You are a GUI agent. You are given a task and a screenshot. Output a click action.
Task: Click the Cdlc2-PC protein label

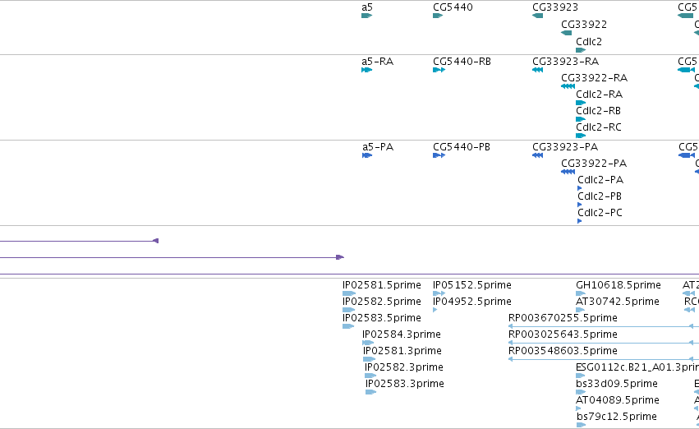tap(600, 213)
